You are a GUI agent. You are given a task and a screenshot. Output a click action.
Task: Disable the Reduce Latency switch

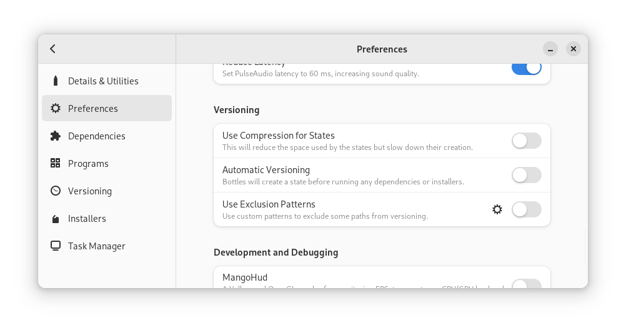click(526, 67)
